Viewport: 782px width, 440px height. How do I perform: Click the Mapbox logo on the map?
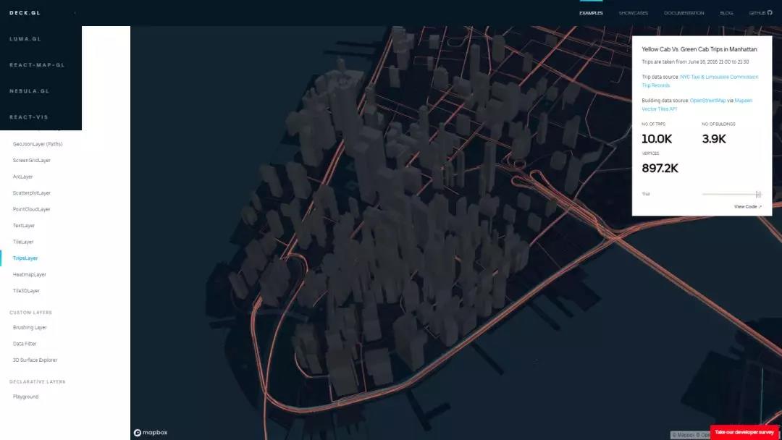click(151, 433)
